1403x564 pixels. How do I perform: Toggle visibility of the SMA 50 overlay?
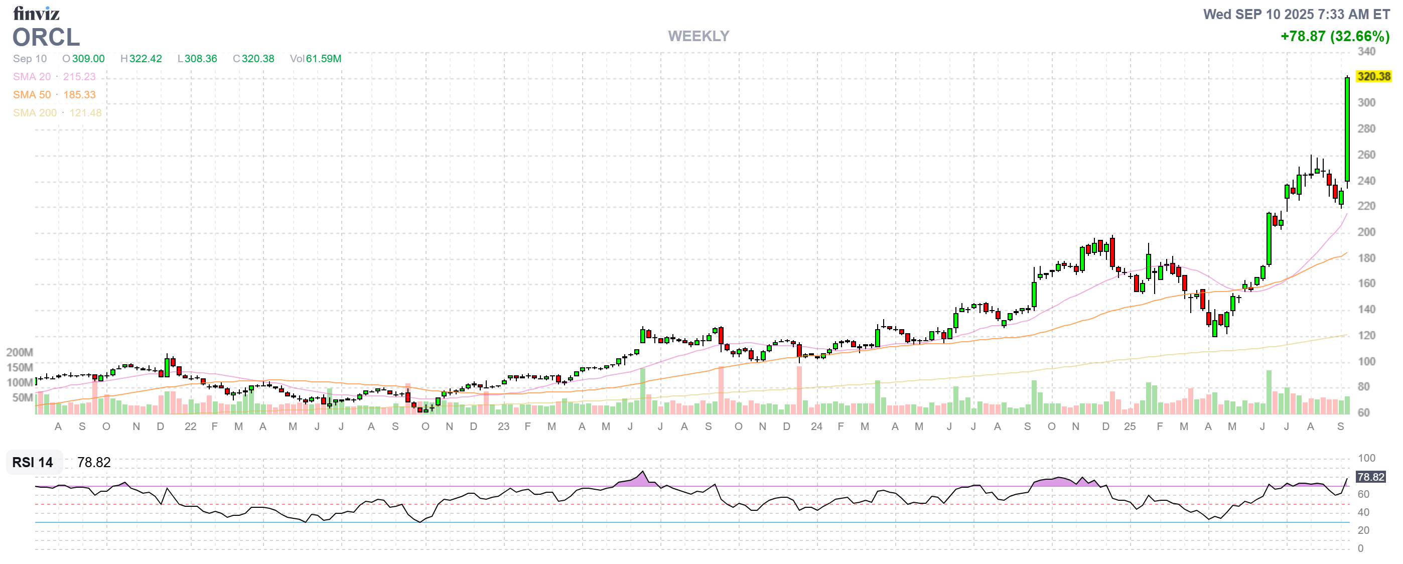tap(32, 95)
